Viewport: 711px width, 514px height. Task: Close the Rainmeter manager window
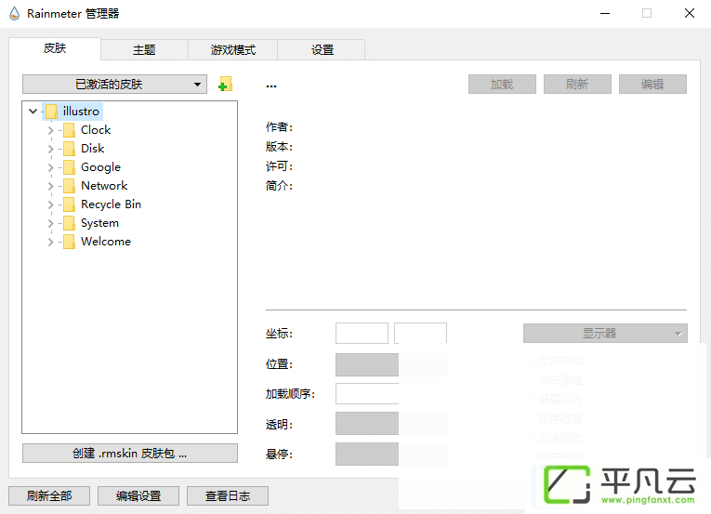click(x=690, y=14)
